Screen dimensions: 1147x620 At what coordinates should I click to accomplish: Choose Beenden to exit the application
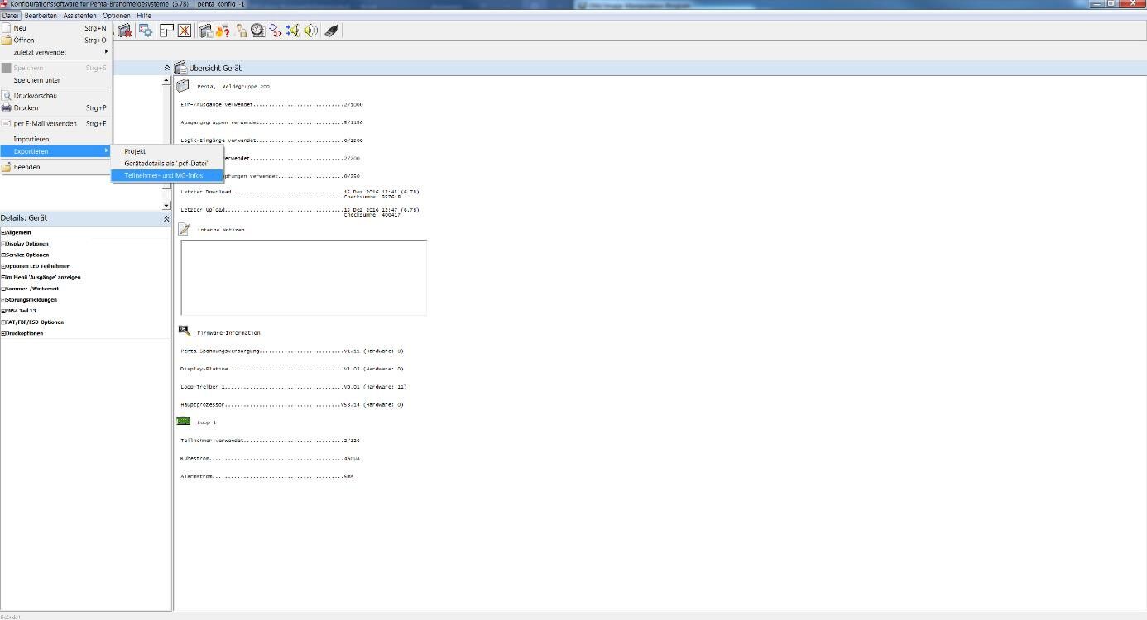(x=55, y=167)
